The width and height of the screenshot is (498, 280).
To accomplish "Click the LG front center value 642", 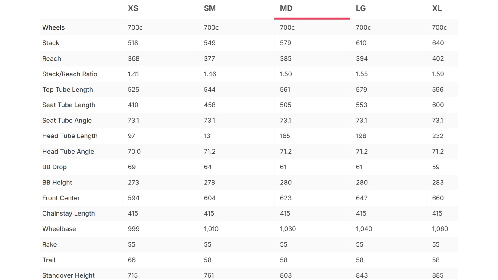I will tap(362, 198).
